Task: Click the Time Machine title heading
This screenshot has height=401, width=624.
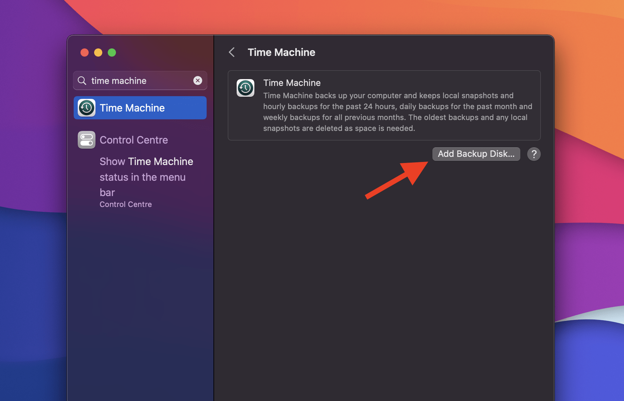Action: coord(281,52)
